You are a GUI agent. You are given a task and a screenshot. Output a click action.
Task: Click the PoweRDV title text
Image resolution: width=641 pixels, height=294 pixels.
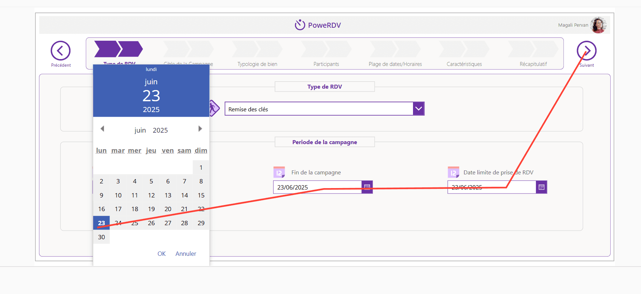tap(324, 25)
